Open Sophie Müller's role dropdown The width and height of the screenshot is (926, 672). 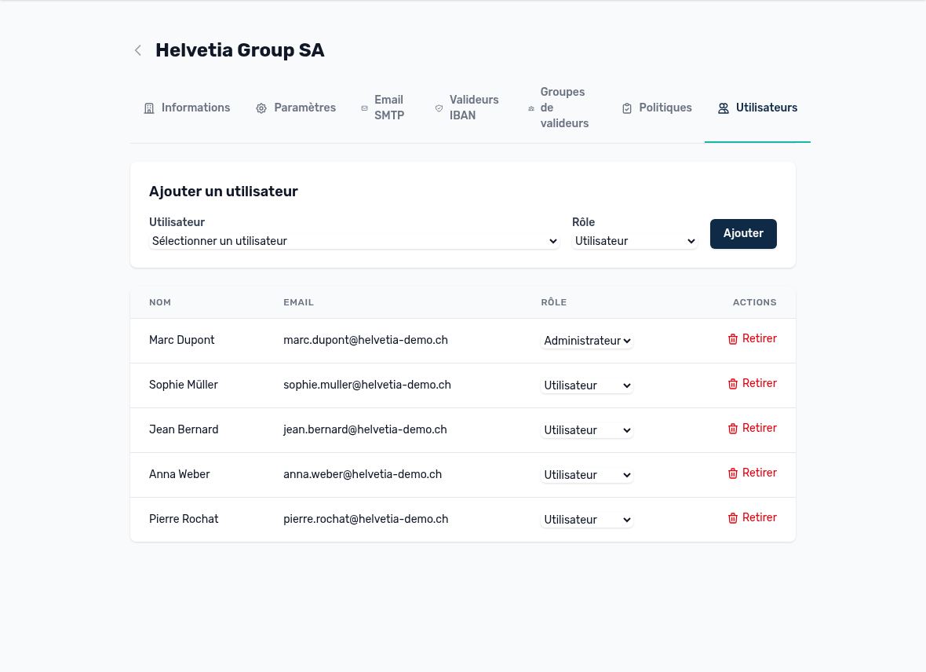[x=587, y=385]
